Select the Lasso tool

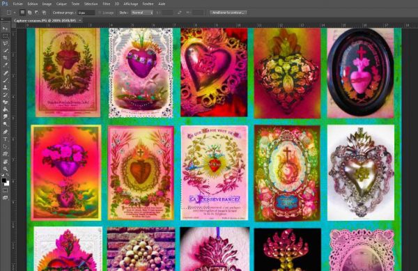tap(5, 43)
